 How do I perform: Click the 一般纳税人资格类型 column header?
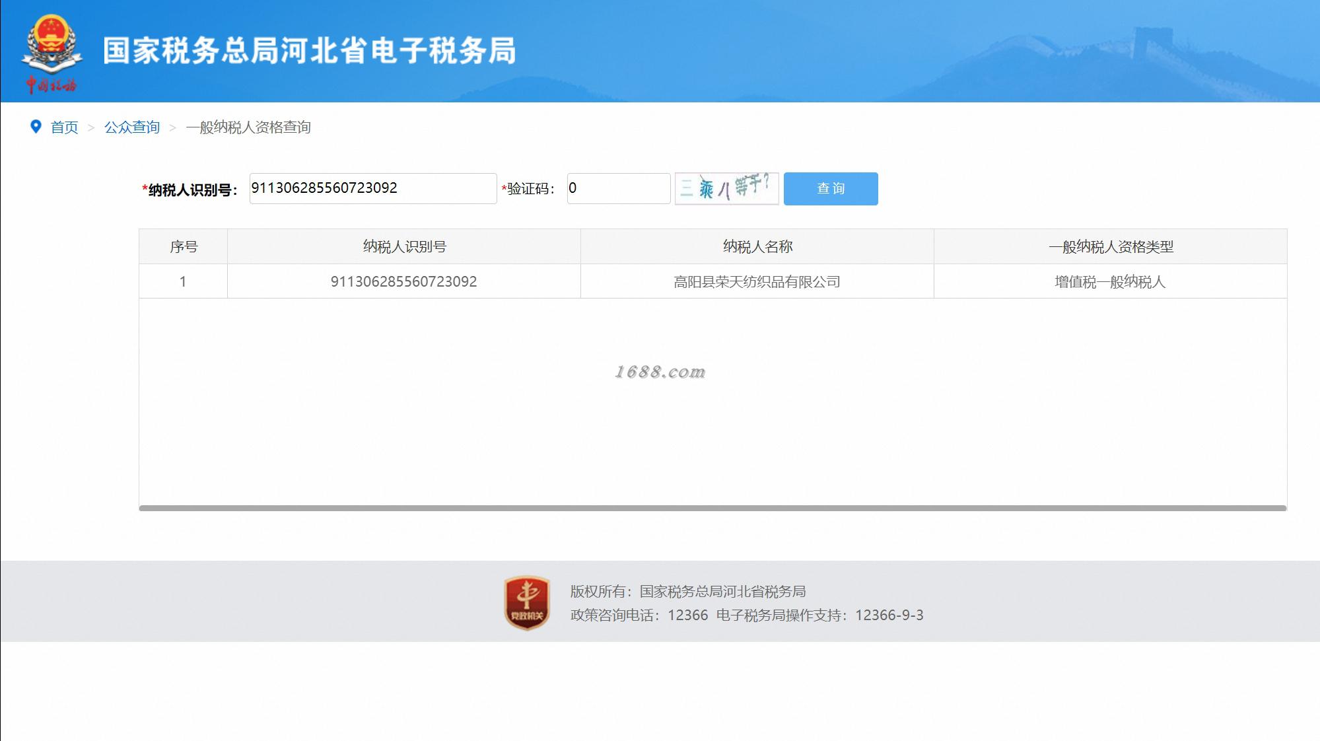[x=1110, y=247]
